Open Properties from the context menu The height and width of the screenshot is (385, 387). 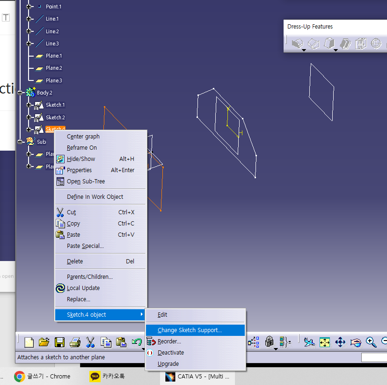click(100, 170)
